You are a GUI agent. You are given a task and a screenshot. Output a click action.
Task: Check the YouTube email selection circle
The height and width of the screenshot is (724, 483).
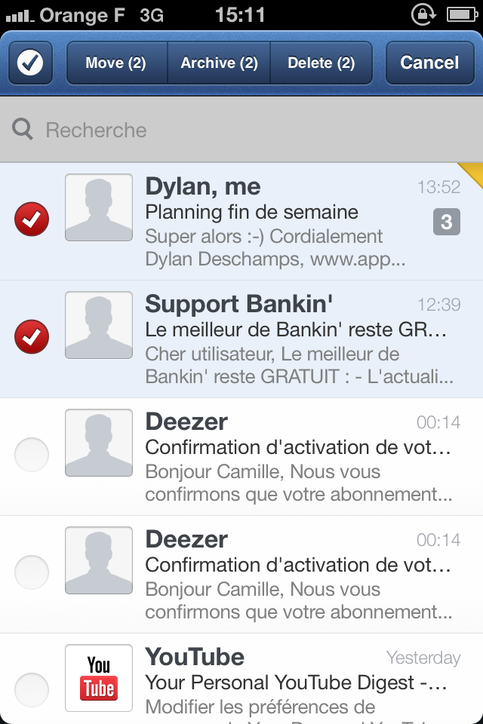click(32, 690)
